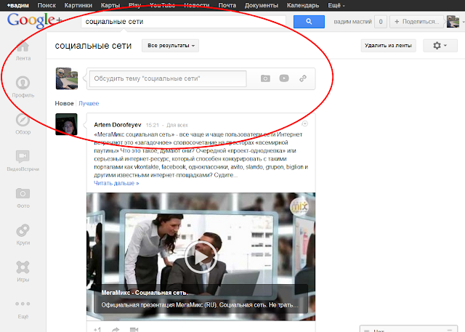The image size is (465, 332).
Task: Start a hangout via the post's camera icon
Action: click(x=134, y=329)
